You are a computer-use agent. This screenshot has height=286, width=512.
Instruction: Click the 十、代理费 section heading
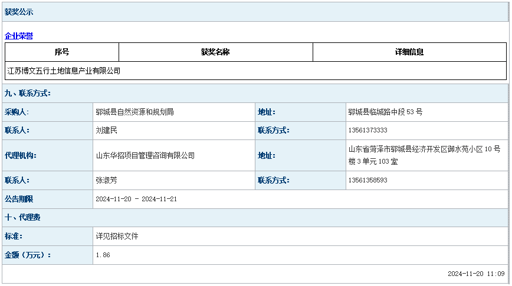[x=22, y=218]
